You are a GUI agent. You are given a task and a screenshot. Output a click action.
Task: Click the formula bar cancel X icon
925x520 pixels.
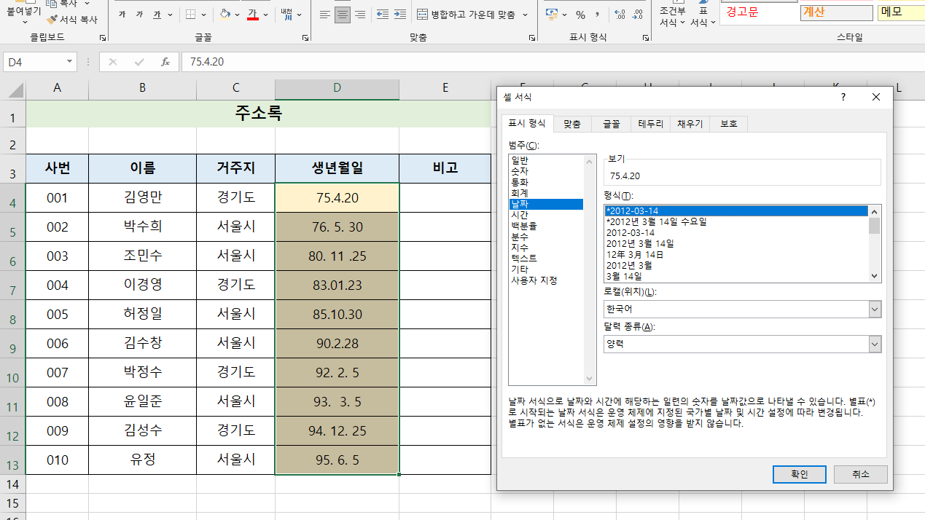pos(112,62)
